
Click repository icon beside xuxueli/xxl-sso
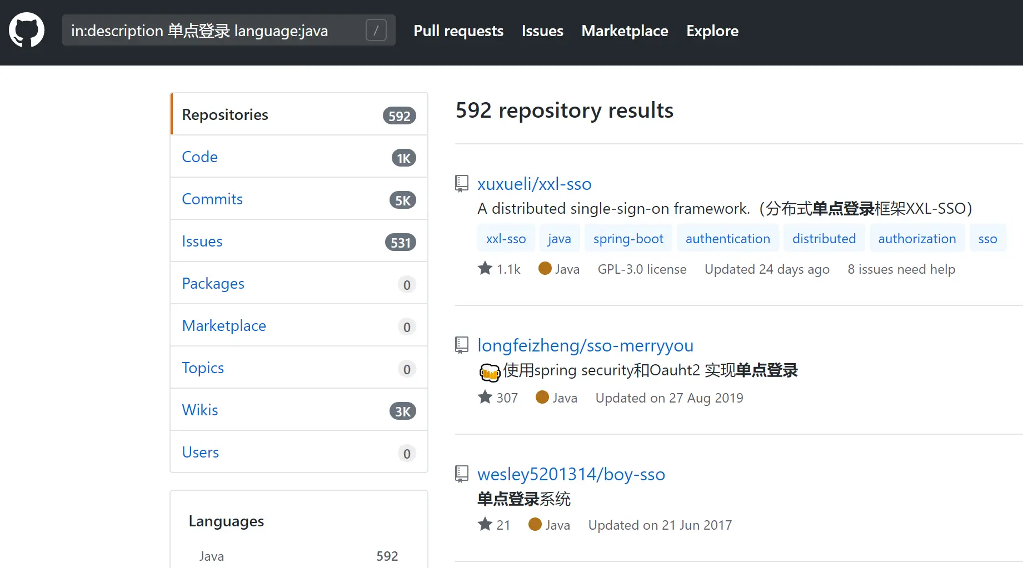click(x=462, y=183)
